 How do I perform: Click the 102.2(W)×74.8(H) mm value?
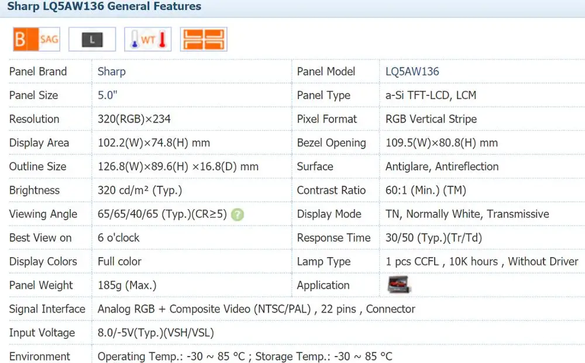154,143
